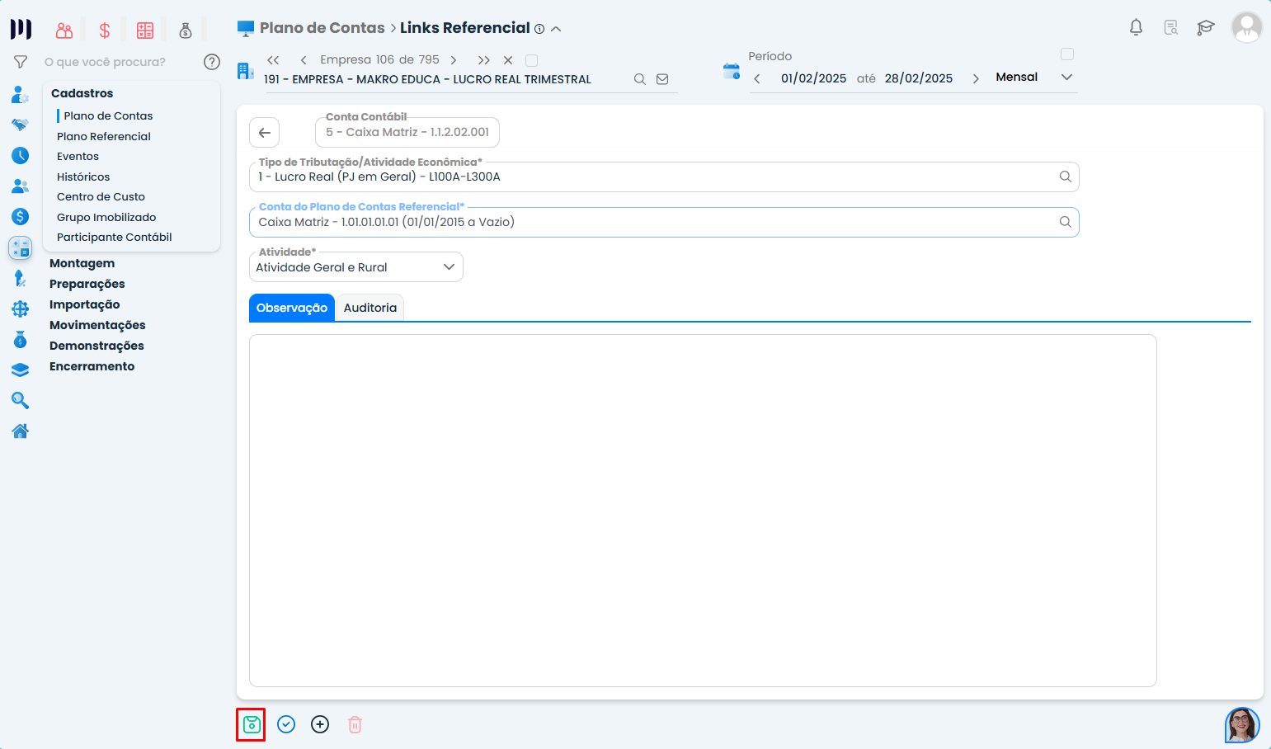The height and width of the screenshot is (749, 1271).
Task: Click the green save icon
Action: click(x=252, y=724)
